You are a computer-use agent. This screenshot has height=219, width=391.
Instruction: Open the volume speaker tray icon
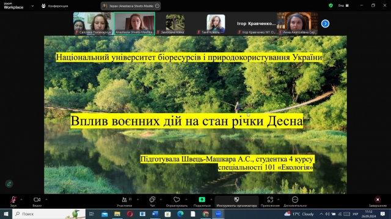(327, 214)
